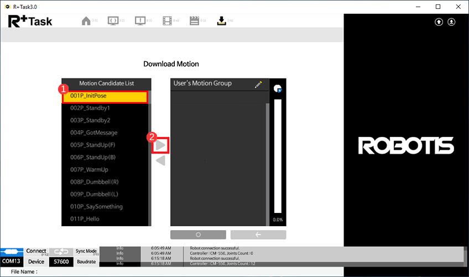The width and height of the screenshot is (469, 277).
Task: Click the left arrow to remove motion
Action: [160, 161]
